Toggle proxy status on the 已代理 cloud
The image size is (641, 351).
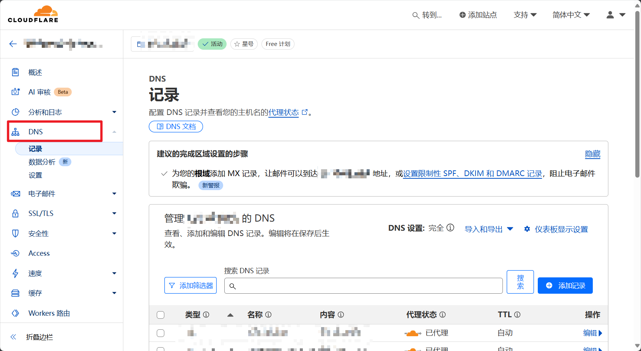click(x=413, y=333)
